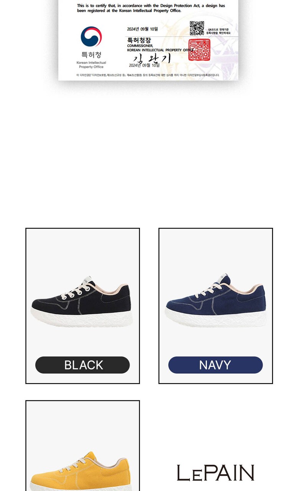Click the certificate date 2024년 09월 10일
Image resolution: width=299 pixels, height=491 pixels.
[x=142, y=29]
